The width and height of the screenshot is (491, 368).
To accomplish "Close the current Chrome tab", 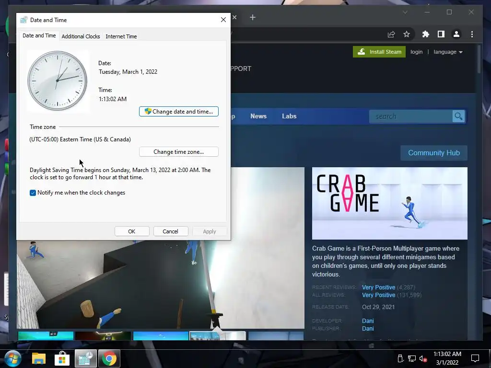I will [x=234, y=17].
